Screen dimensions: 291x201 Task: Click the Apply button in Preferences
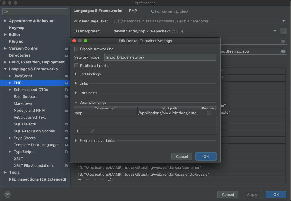[252, 194]
